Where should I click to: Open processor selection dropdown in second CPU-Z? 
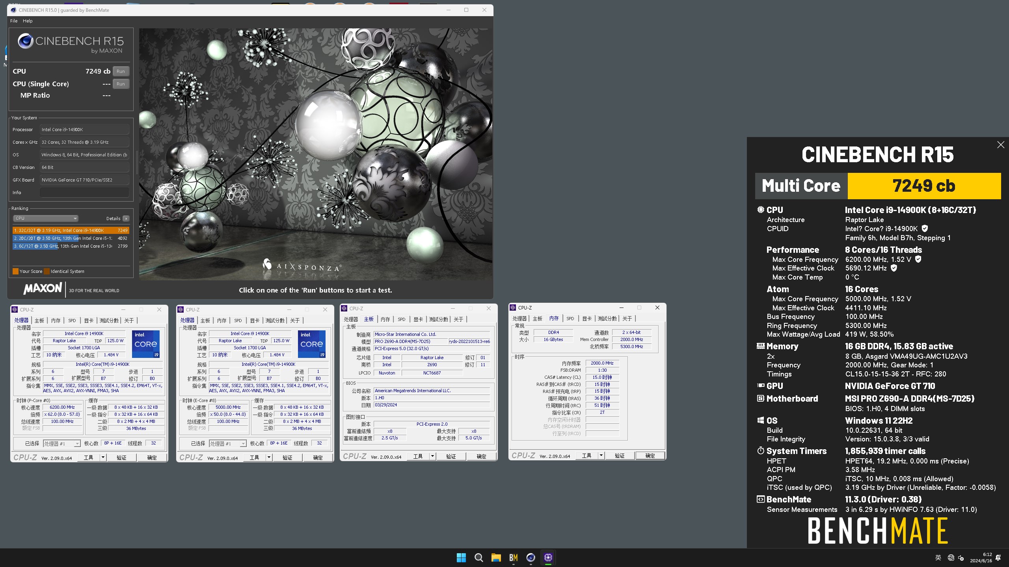(228, 443)
